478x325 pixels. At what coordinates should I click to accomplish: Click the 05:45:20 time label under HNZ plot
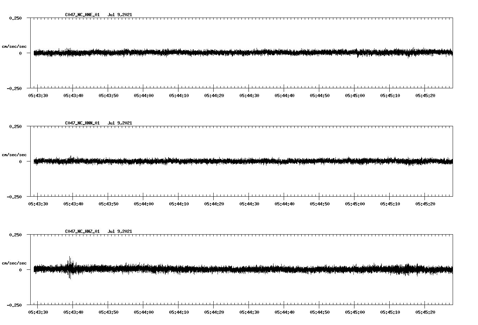point(425,312)
